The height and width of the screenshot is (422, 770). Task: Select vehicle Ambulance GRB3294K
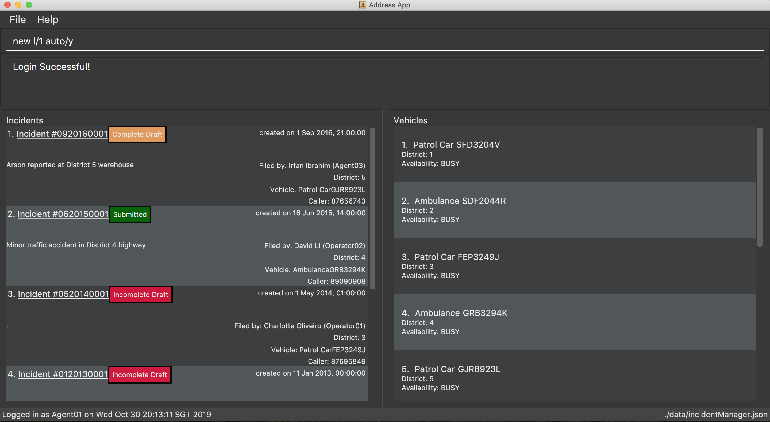coord(574,322)
